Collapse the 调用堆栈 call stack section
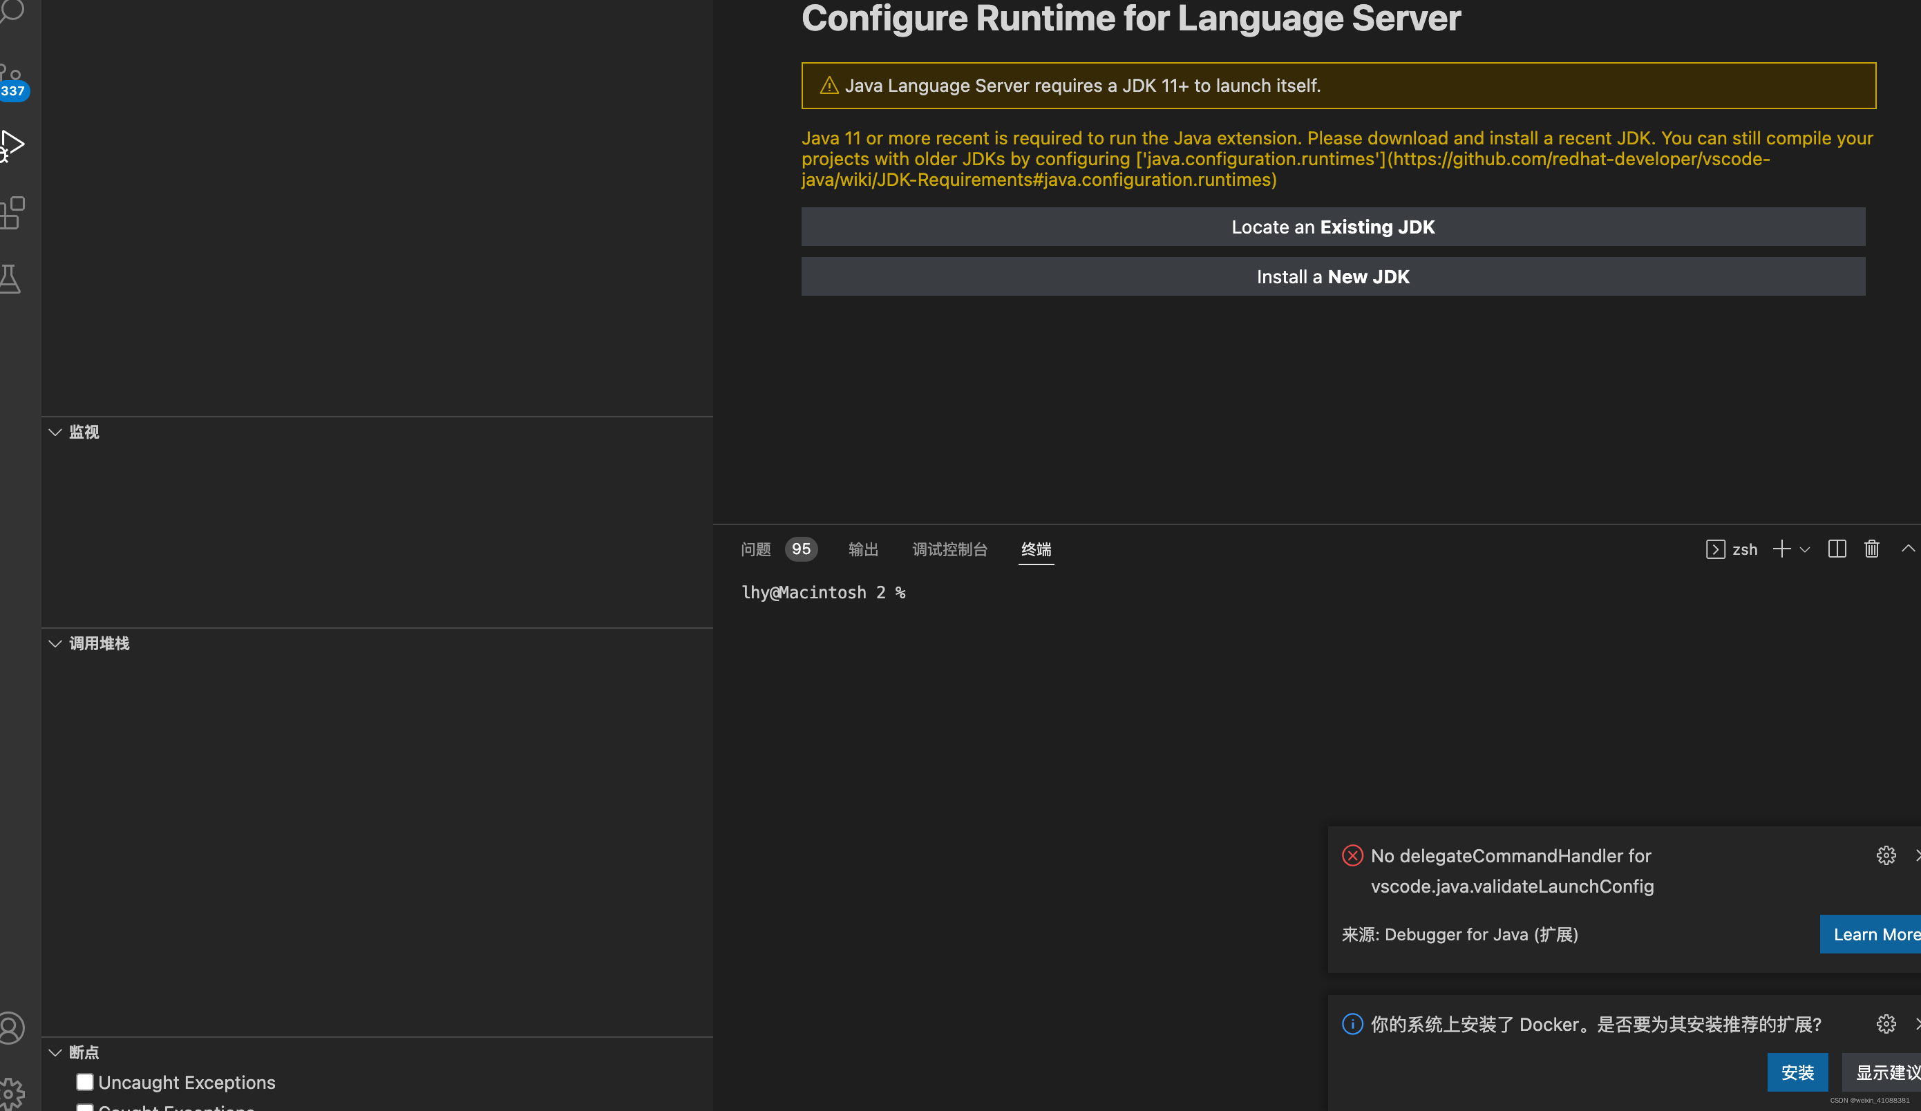The width and height of the screenshot is (1921, 1111). 55,644
